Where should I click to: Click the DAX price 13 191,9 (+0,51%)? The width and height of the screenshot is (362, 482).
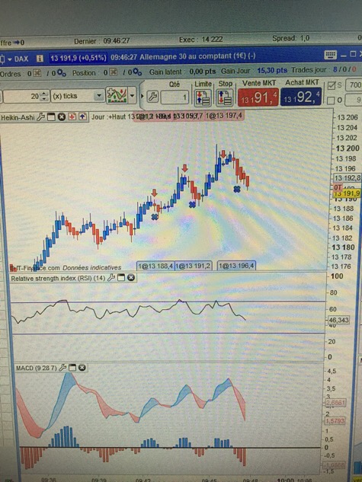coord(78,58)
